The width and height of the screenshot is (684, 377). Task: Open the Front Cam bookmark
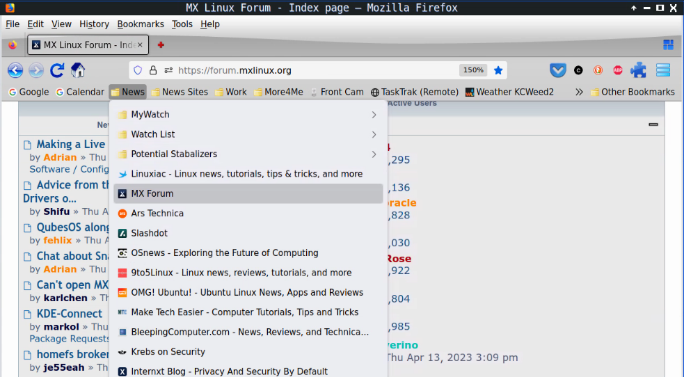[337, 92]
